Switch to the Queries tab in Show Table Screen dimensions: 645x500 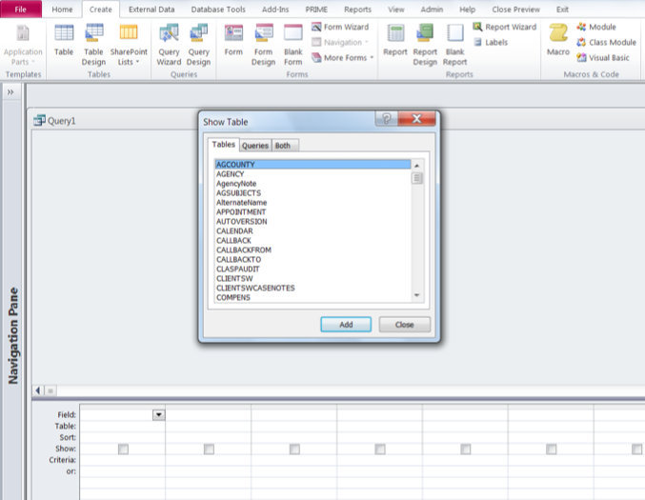[x=254, y=146]
